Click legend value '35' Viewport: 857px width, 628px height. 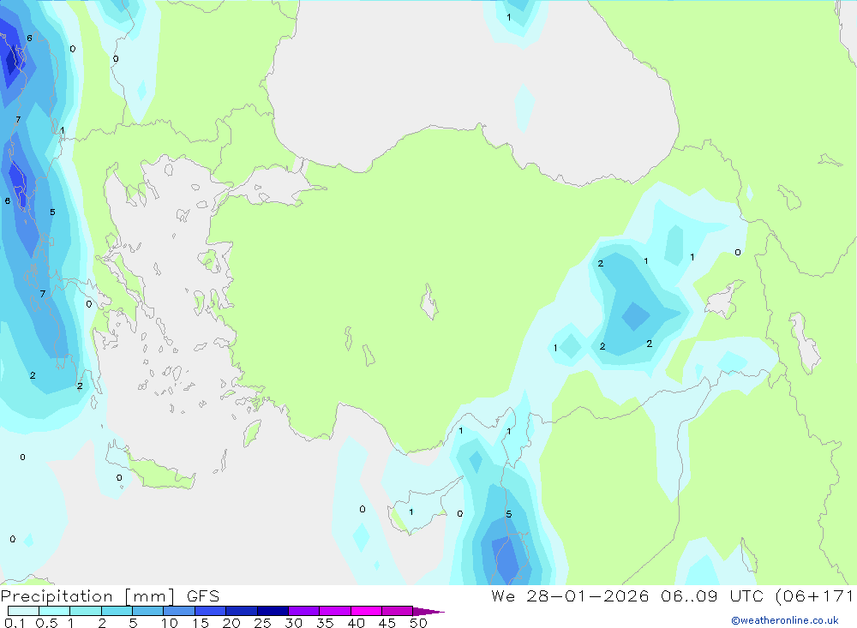[325, 623]
